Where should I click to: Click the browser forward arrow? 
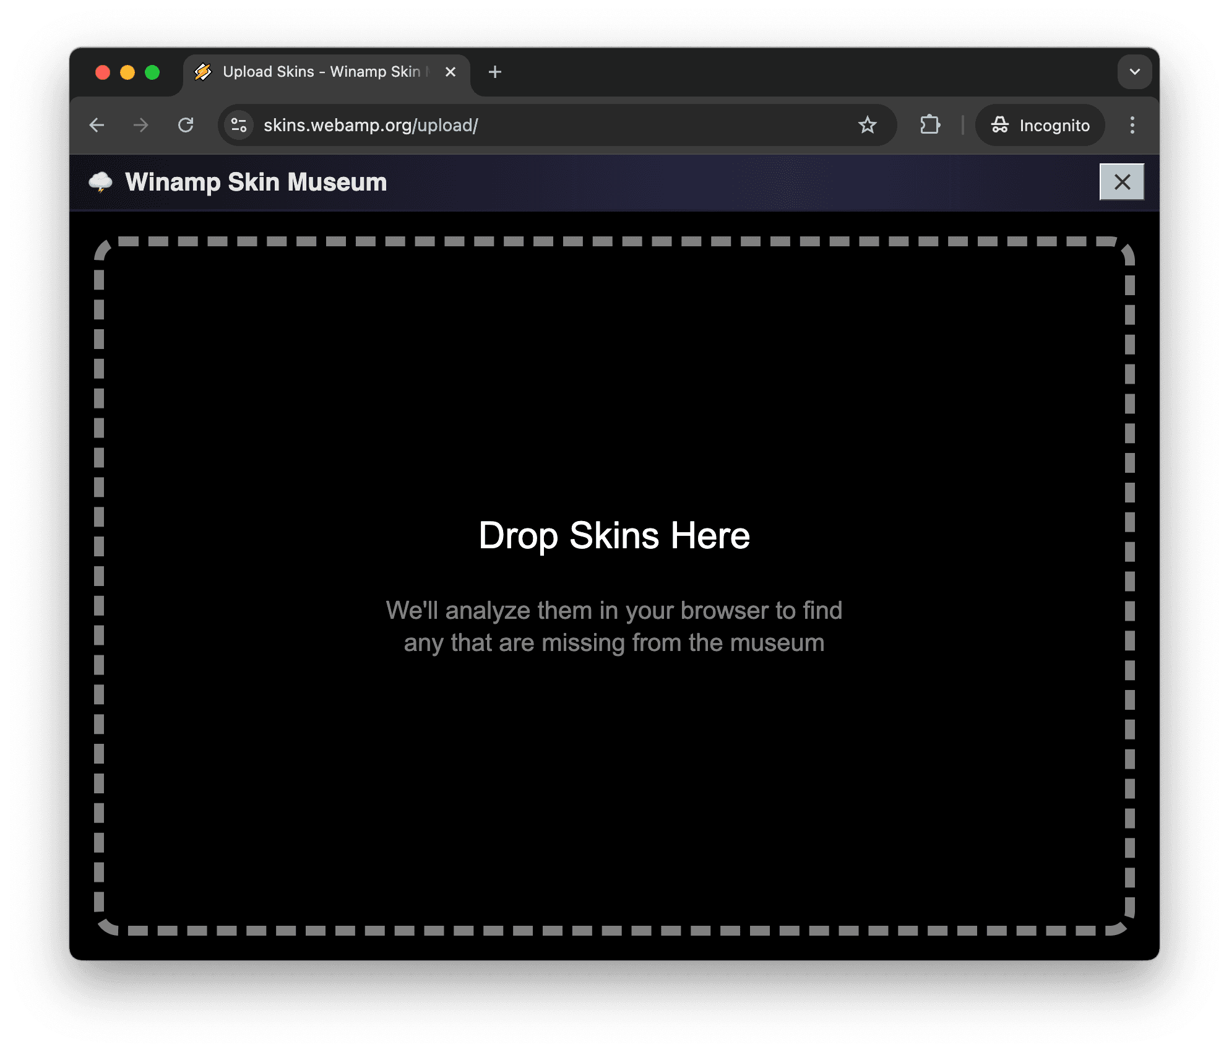141,126
